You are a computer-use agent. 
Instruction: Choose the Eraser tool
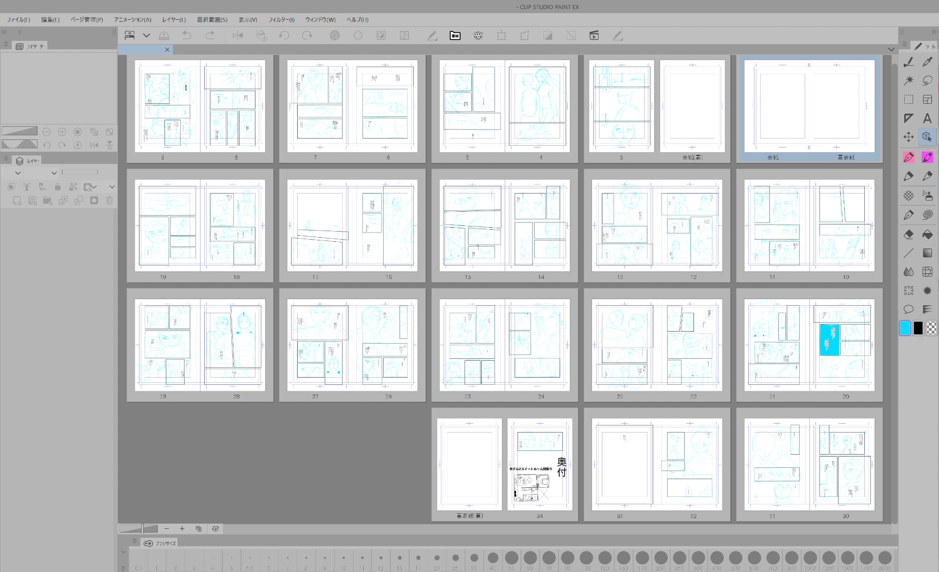(x=908, y=234)
